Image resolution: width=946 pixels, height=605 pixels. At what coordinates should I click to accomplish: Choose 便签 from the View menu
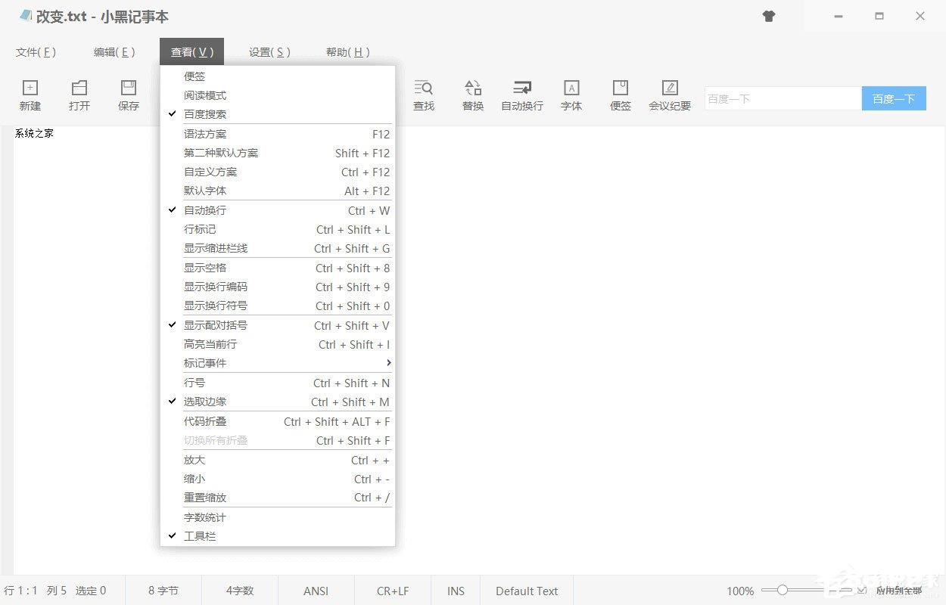(x=278, y=76)
